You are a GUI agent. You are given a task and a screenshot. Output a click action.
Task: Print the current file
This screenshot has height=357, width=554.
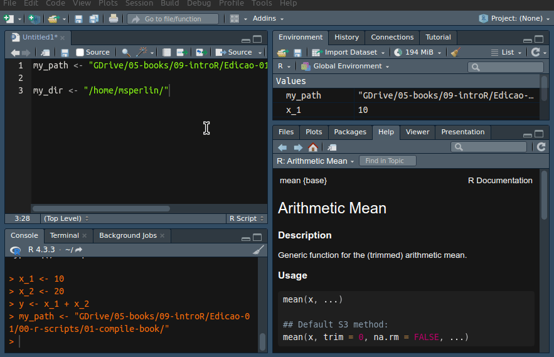point(114,19)
